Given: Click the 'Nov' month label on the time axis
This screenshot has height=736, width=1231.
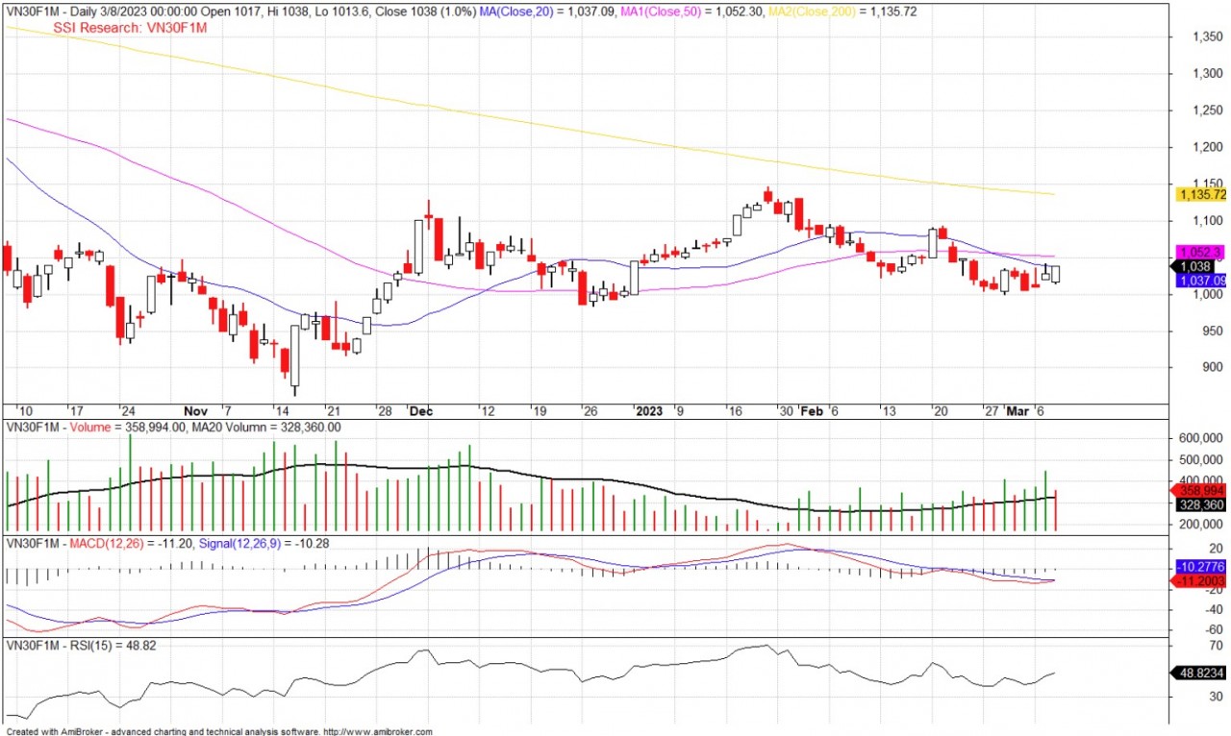Looking at the screenshot, I should click(x=195, y=411).
